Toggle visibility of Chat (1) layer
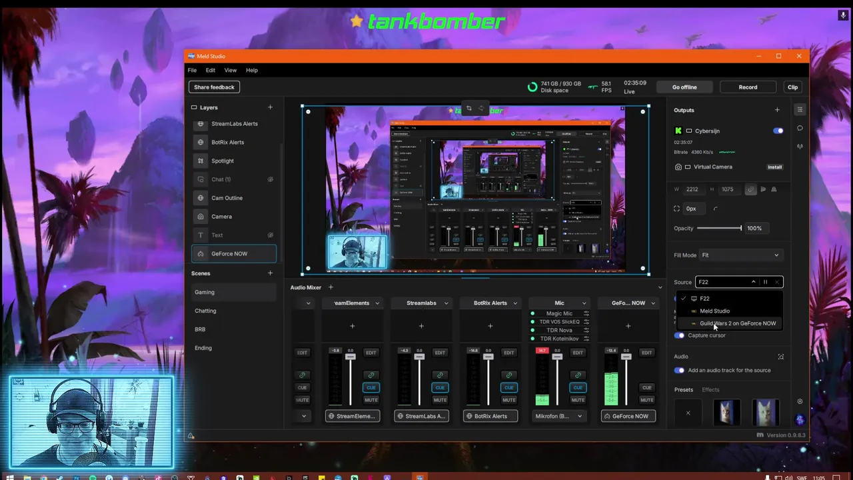This screenshot has width=853, height=480. 271,179
